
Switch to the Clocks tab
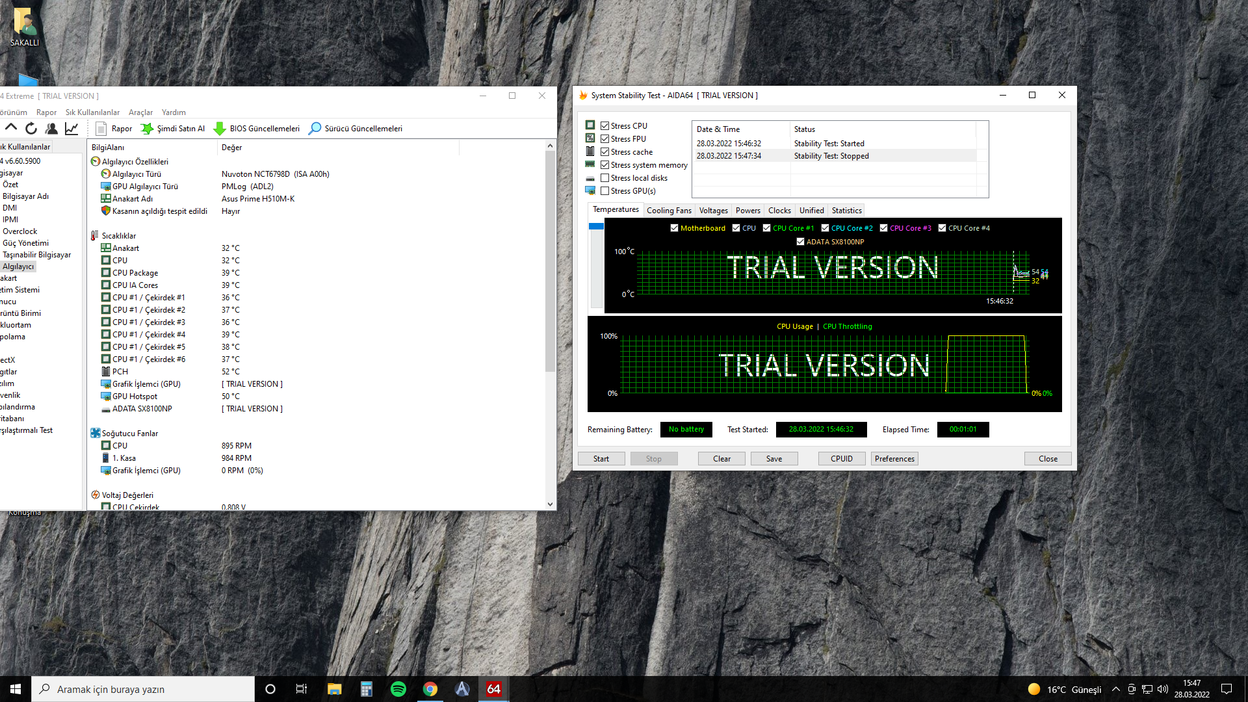pos(779,211)
